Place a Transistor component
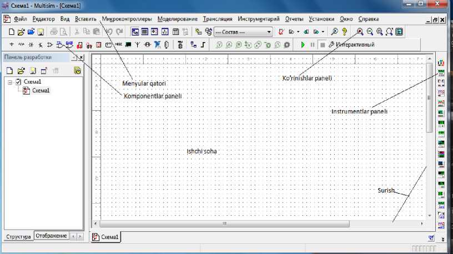The image size is (453, 254). pos(41,45)
